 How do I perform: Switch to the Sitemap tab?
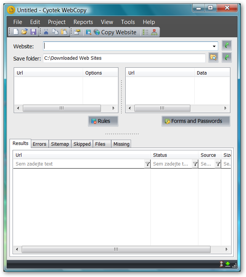60,144
